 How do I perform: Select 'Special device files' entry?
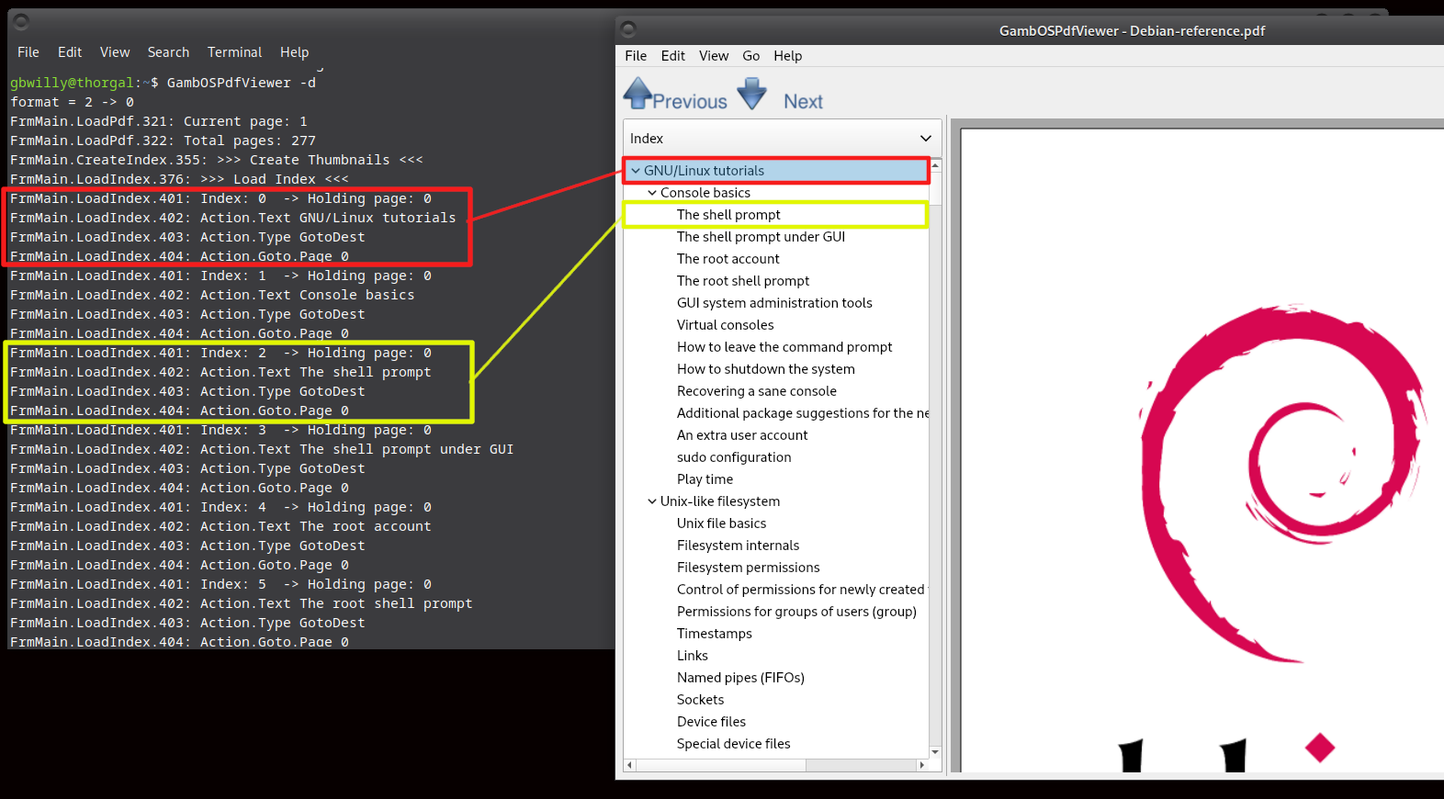733,744
